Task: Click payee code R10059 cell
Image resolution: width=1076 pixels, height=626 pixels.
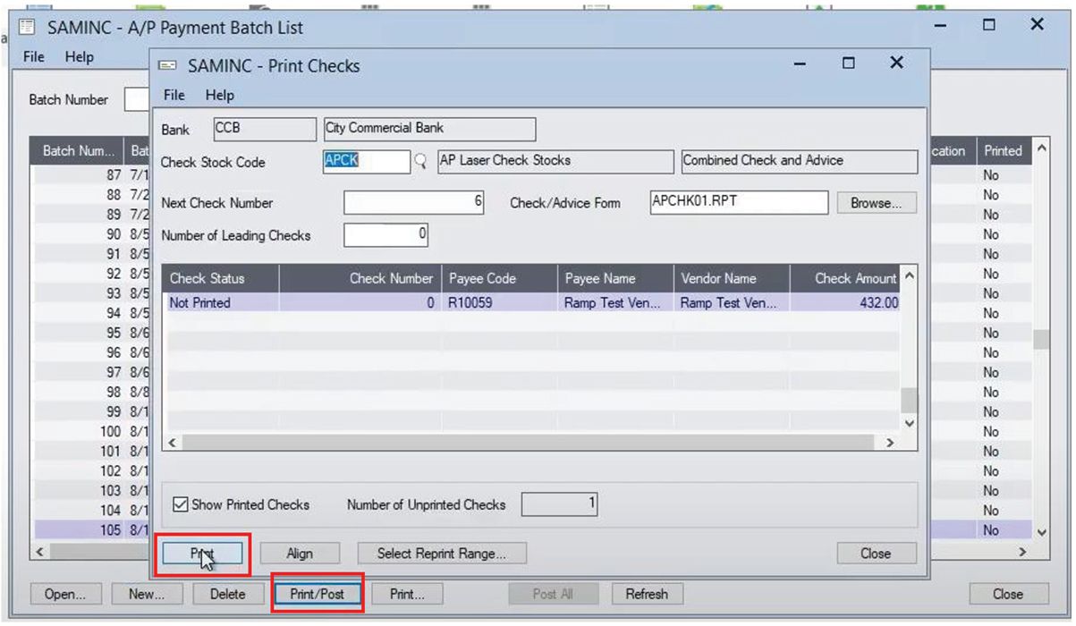Action: [498, 303]
